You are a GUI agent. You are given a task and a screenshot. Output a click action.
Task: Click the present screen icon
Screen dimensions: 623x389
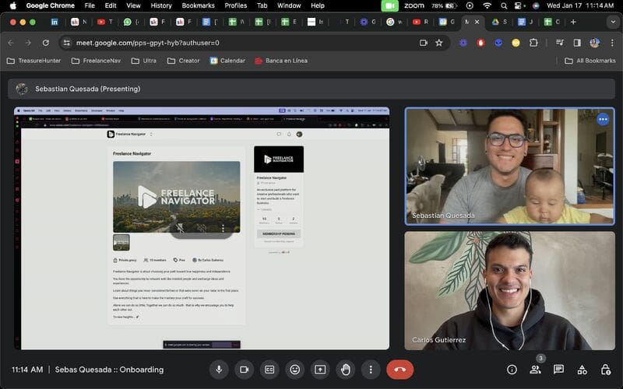(320, 370)
